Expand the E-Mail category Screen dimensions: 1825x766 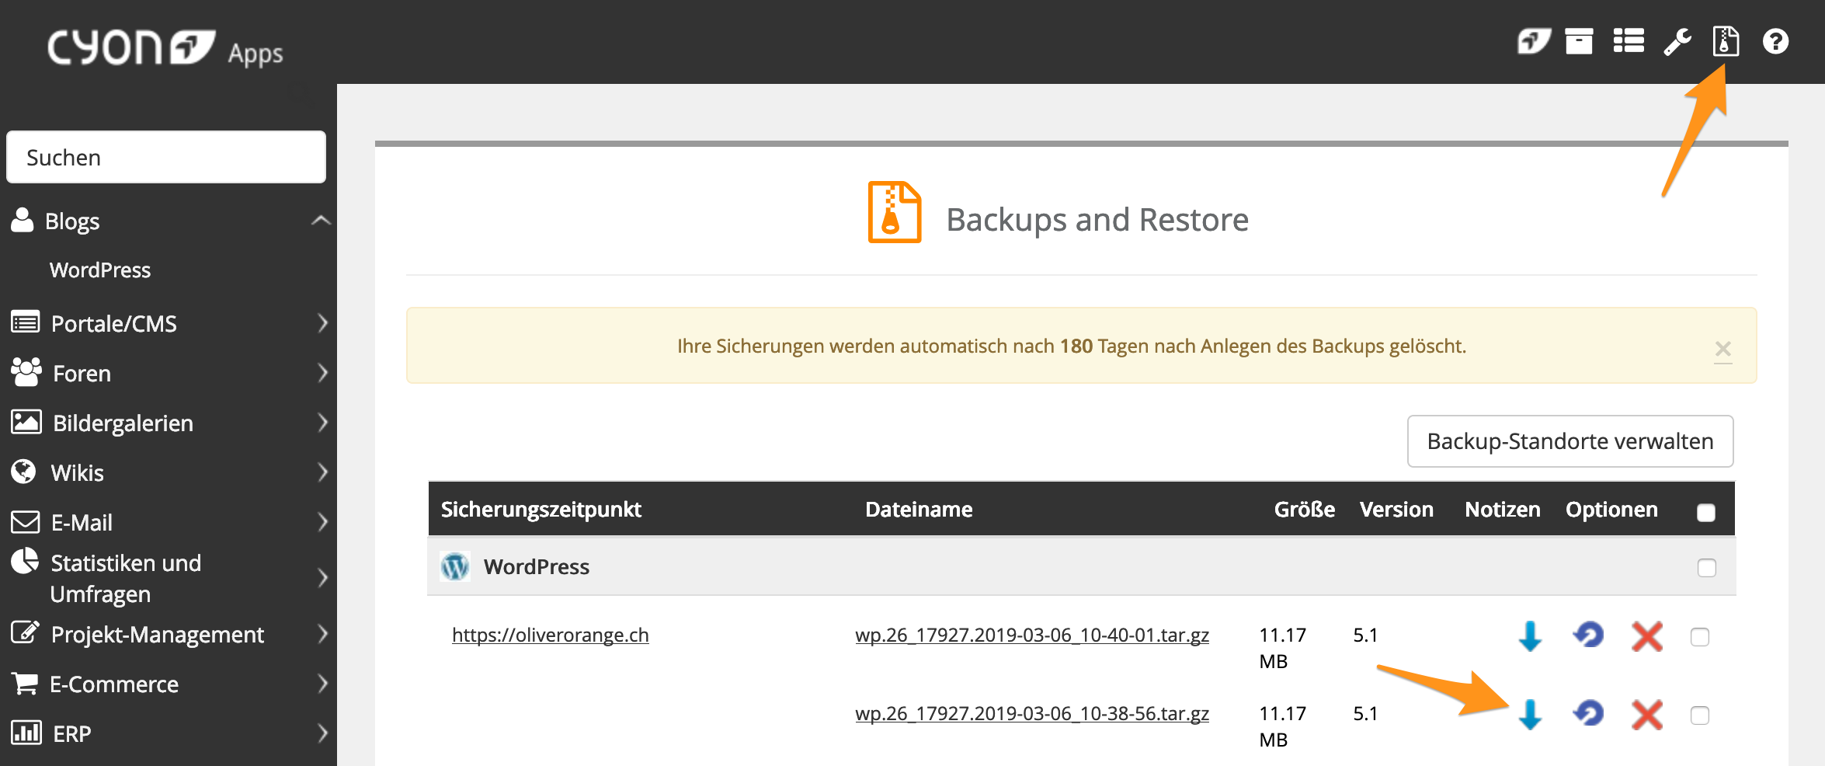tap(323, 522)
